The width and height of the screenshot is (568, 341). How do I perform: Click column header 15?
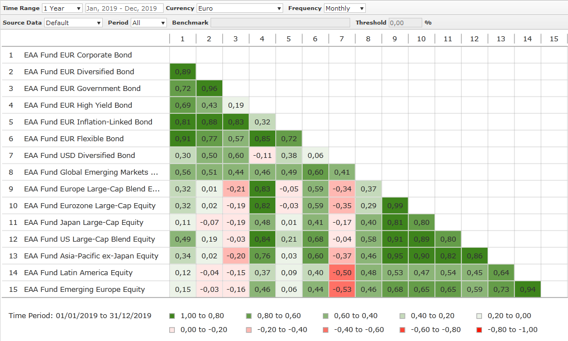(553, 39)
